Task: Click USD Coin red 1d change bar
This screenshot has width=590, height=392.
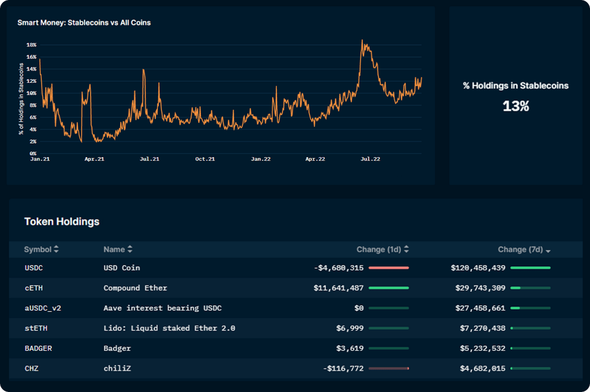Action: pyautogui.click(x=388, y=268)
